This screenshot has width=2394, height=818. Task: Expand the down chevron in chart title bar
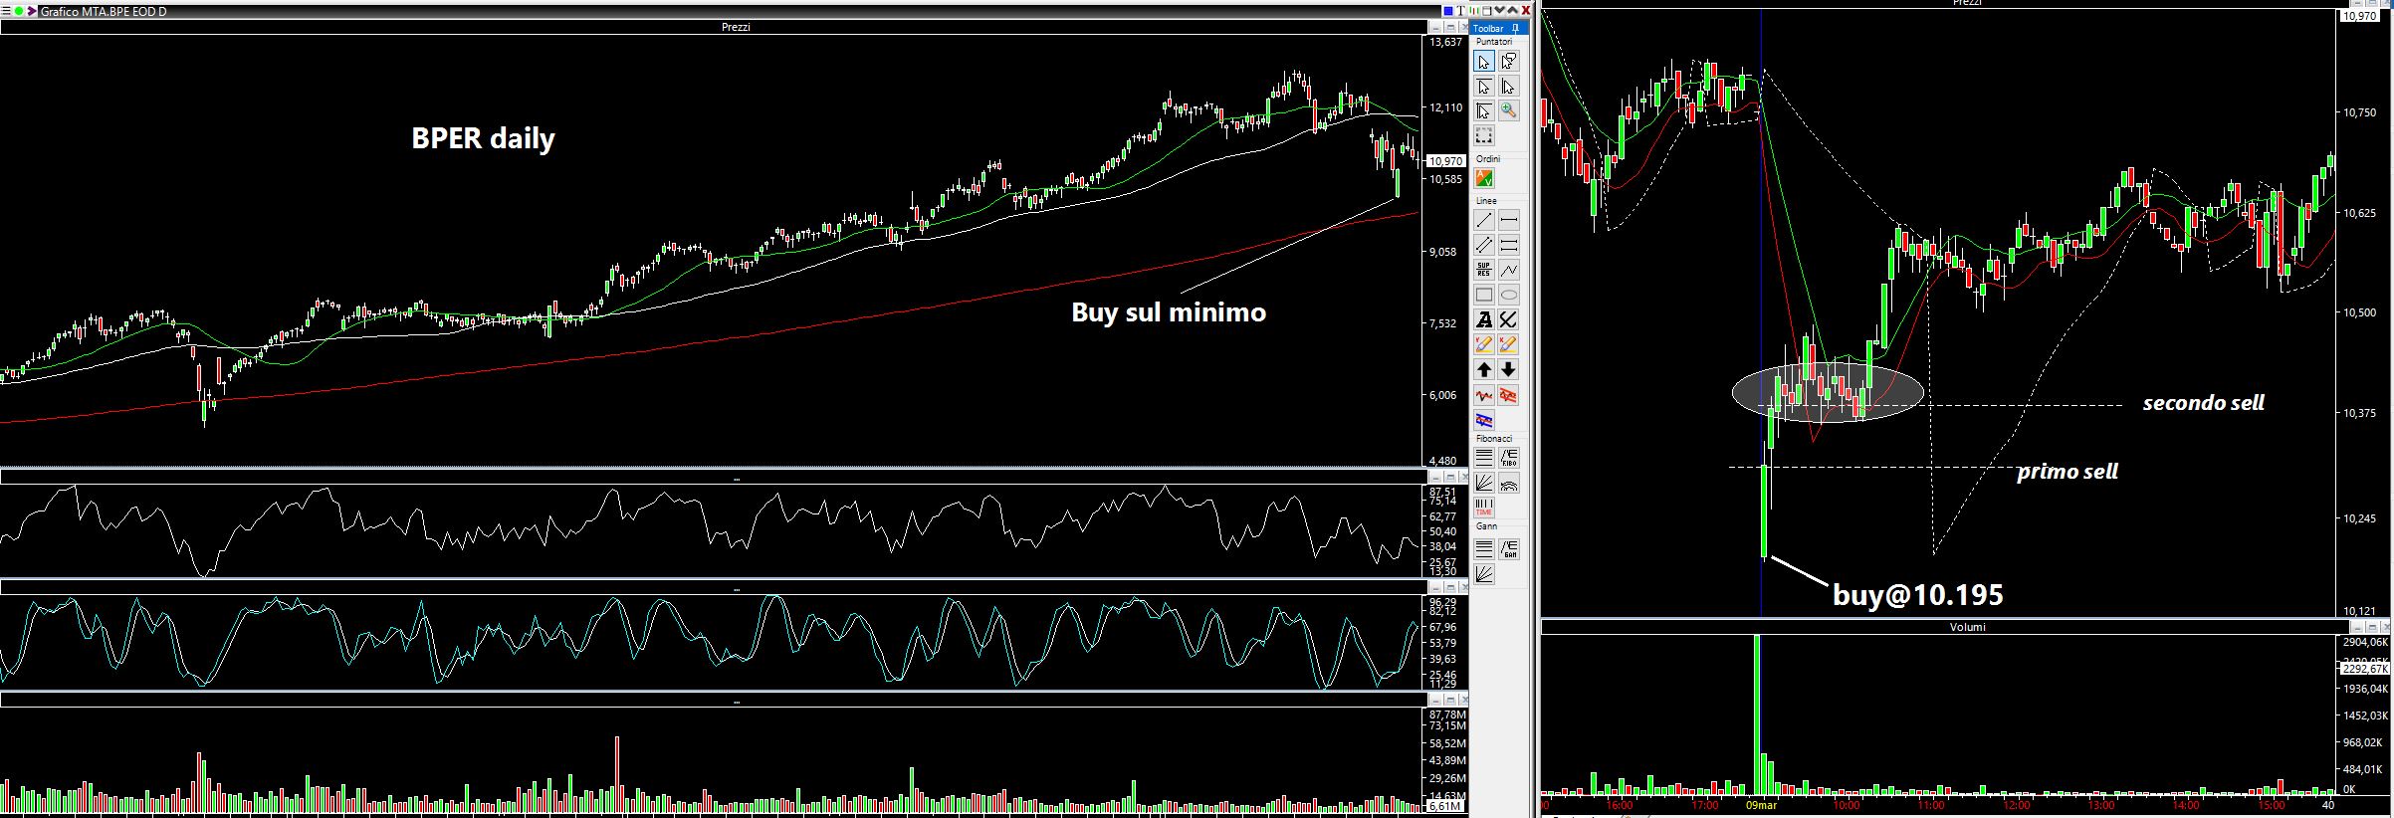[x=1499, y=11]
